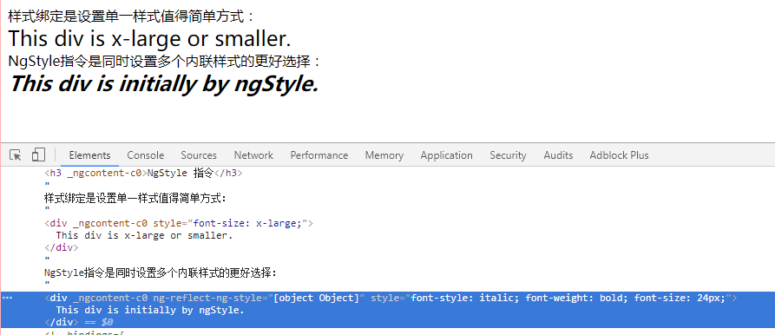Open the Performance tab

tap(319, 155)
